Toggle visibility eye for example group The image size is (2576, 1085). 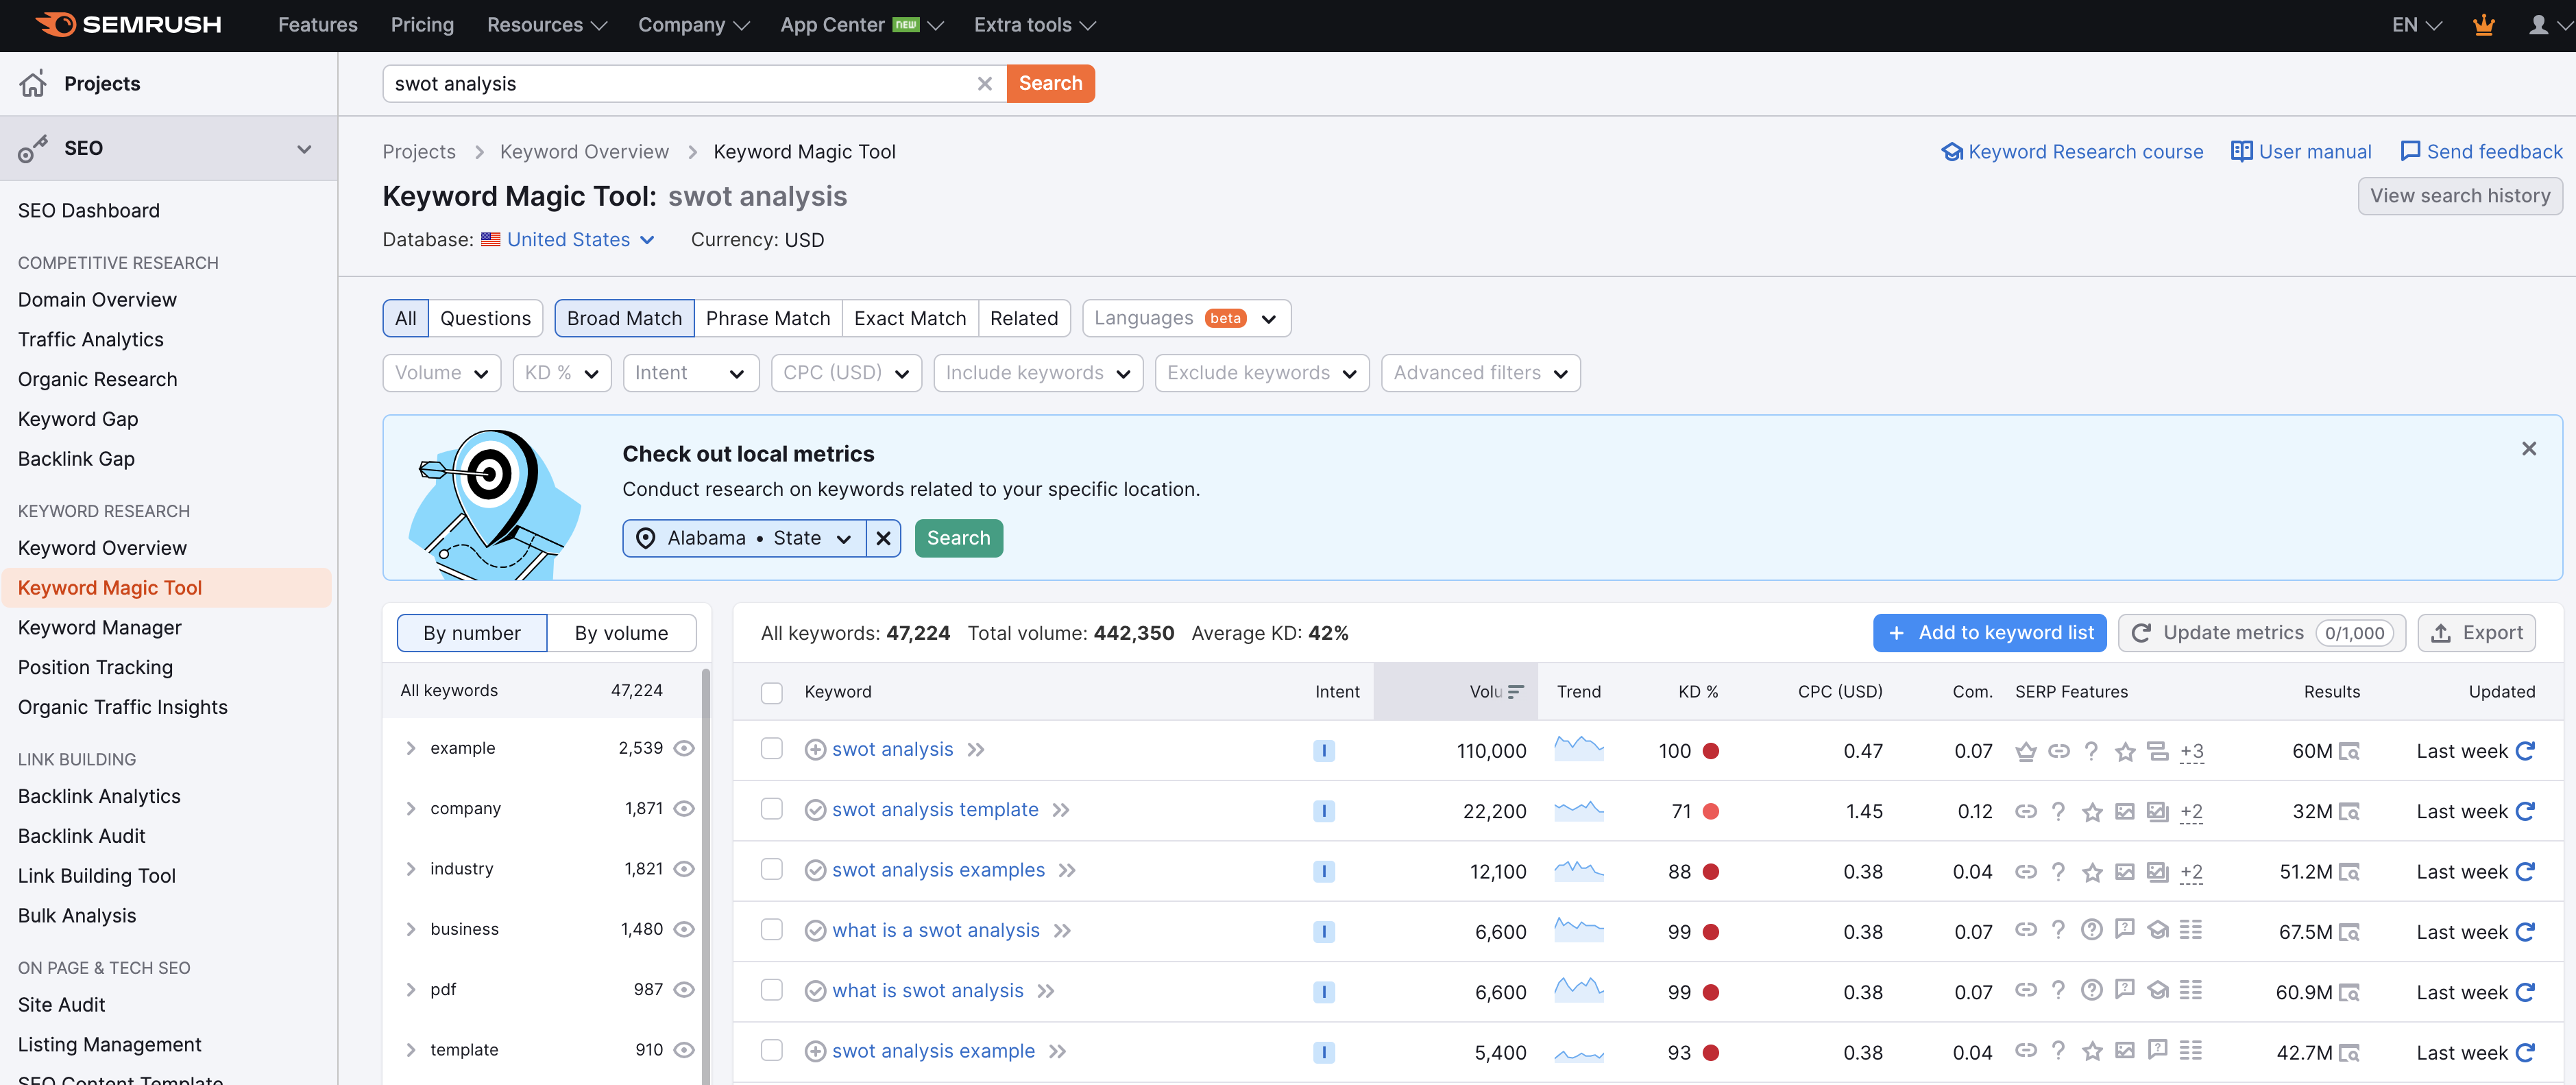(684, 749)
